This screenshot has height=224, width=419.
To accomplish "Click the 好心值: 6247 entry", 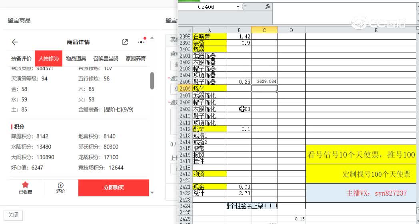I will tap(27, 168).
